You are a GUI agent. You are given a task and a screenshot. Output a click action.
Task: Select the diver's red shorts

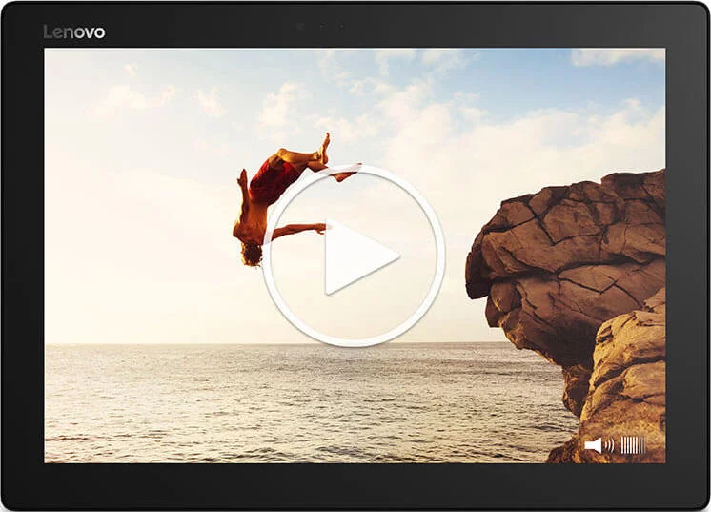pos(273,181)
